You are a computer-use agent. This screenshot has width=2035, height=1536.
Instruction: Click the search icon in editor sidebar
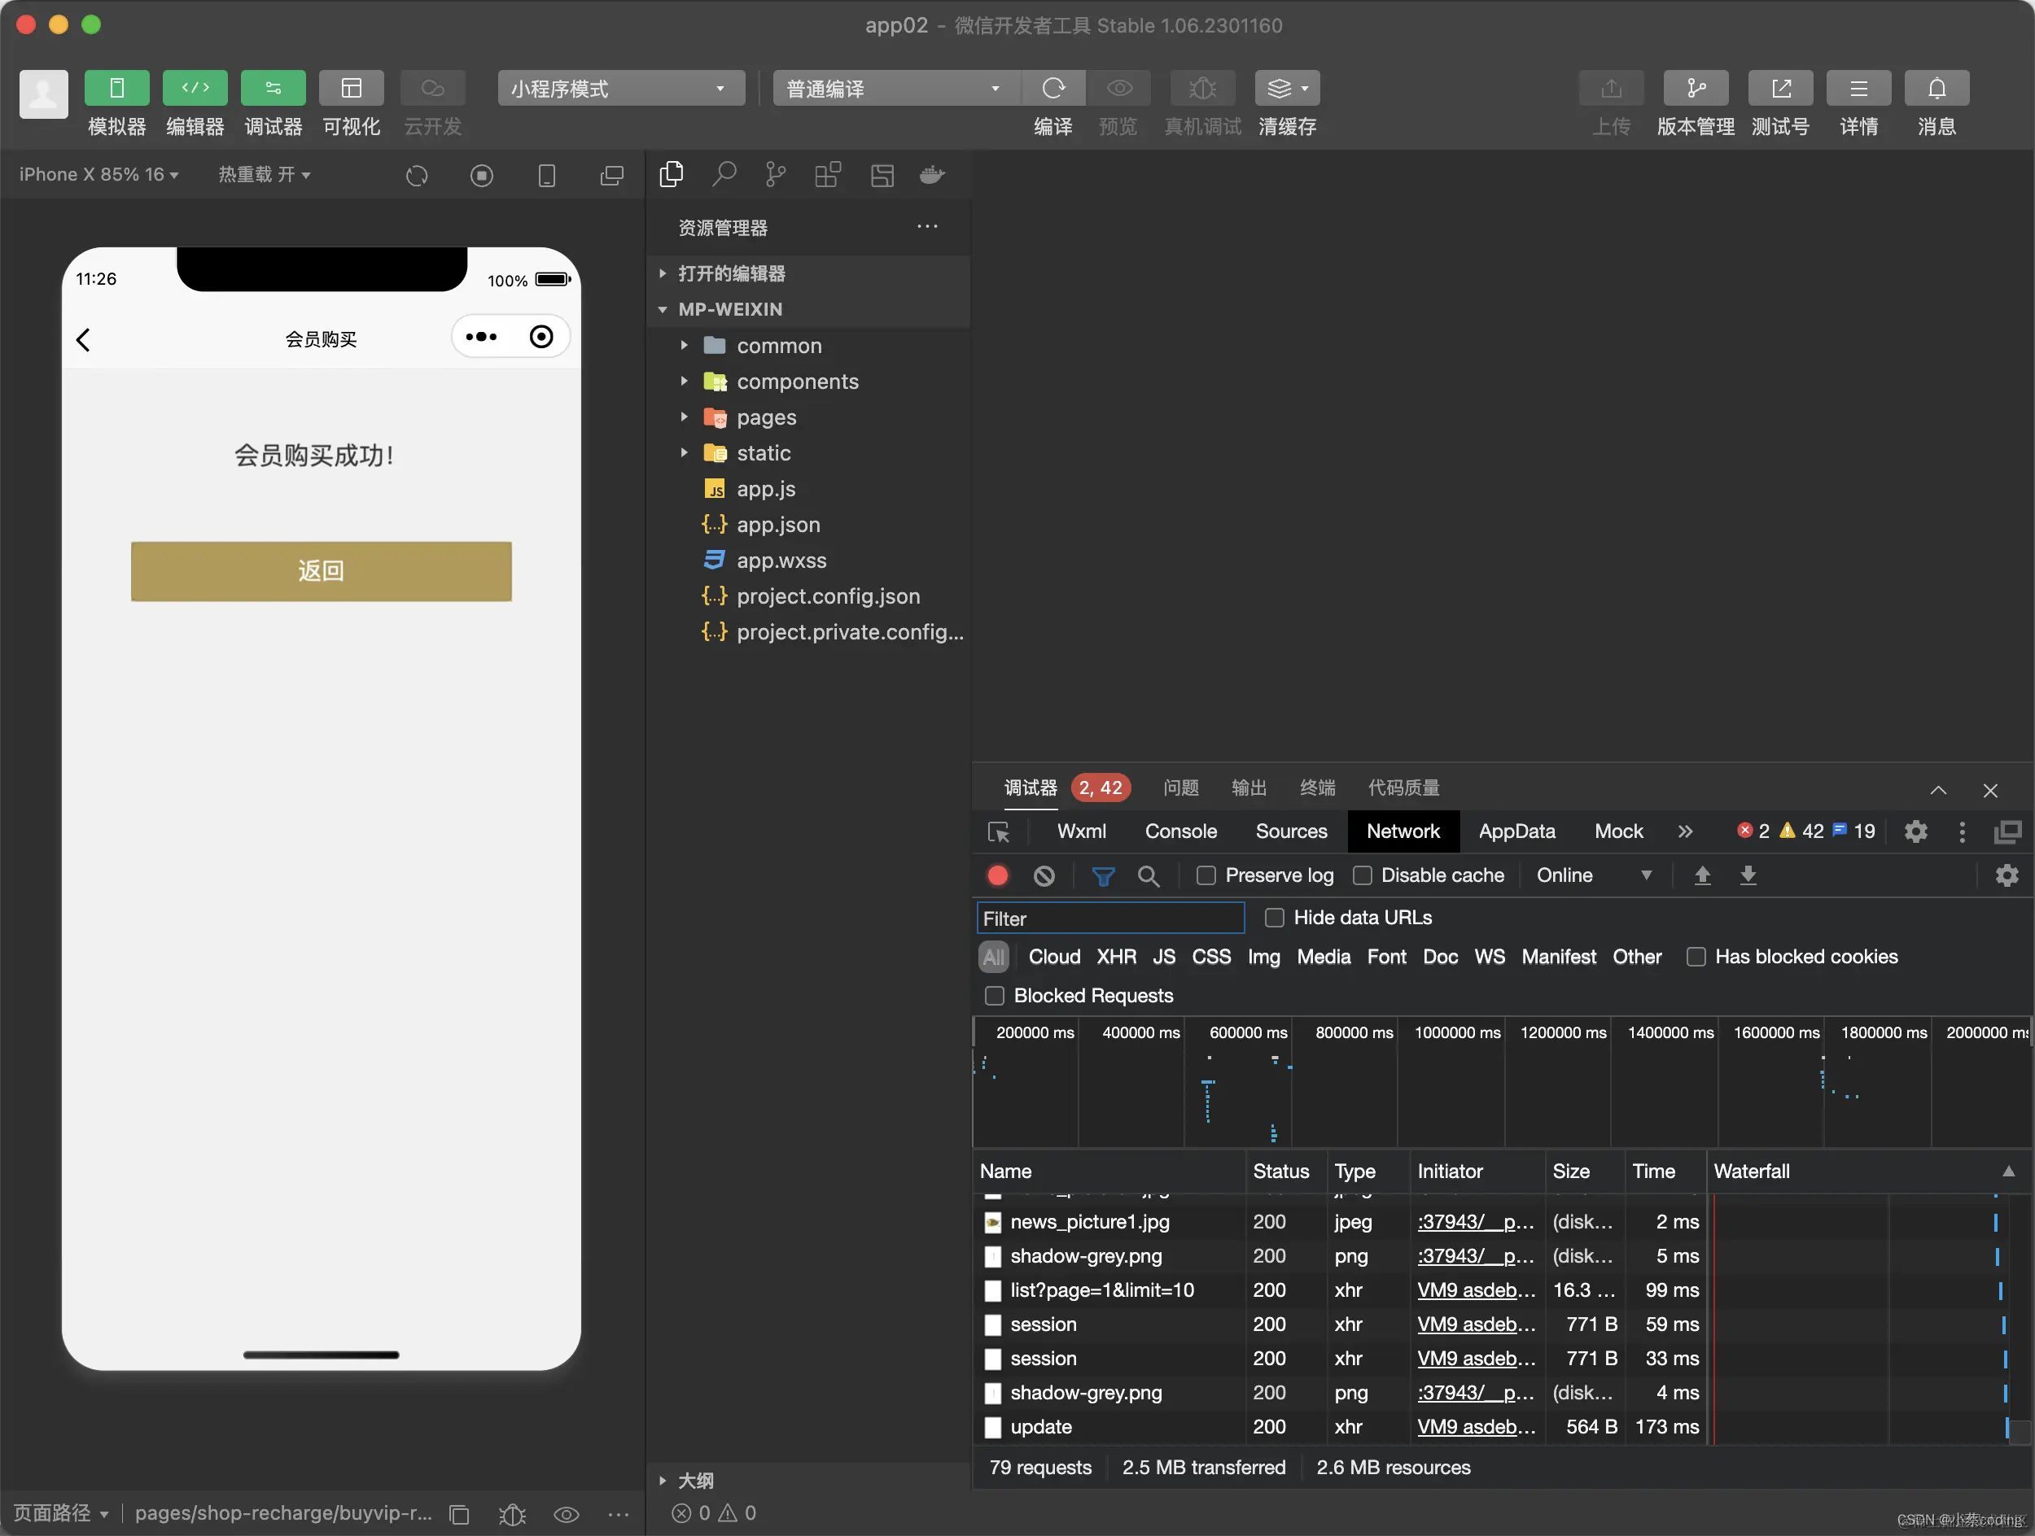pyautogui.click(x=724, y=175)
